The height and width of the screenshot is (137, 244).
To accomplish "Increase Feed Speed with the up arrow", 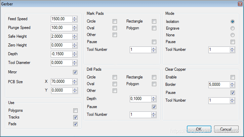I will coord(75,18).
